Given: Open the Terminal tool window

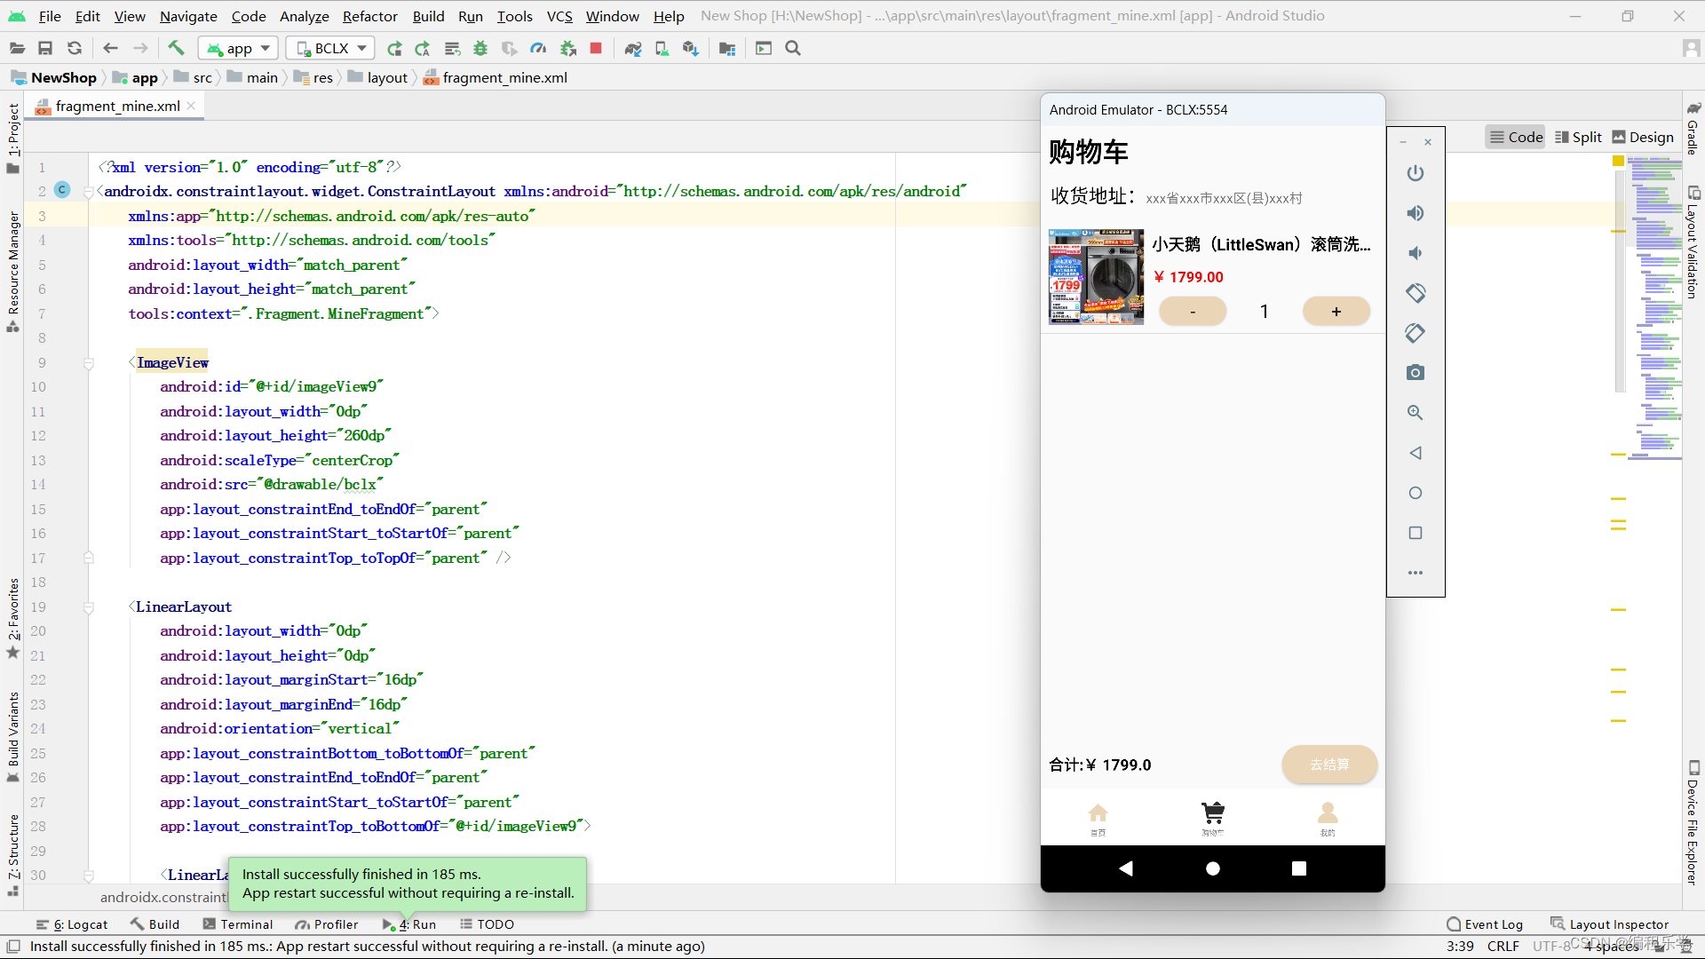Looking at the screenshot, I should [238, 924].
